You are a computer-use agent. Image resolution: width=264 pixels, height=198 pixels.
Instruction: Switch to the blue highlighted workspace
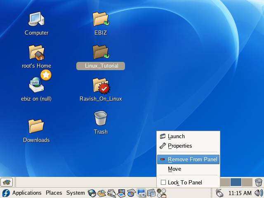(236, 182)
